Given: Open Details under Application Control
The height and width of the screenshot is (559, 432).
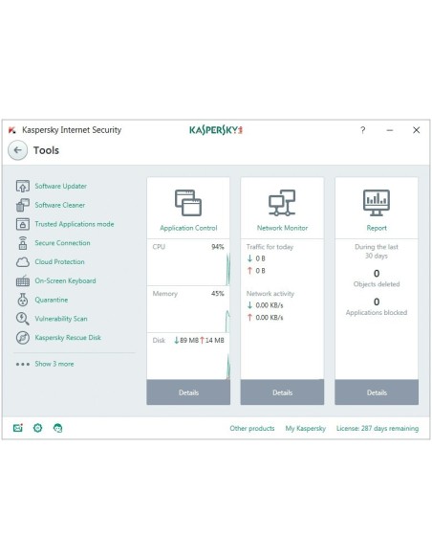Looking at the screenshot, I should point(188,392).
